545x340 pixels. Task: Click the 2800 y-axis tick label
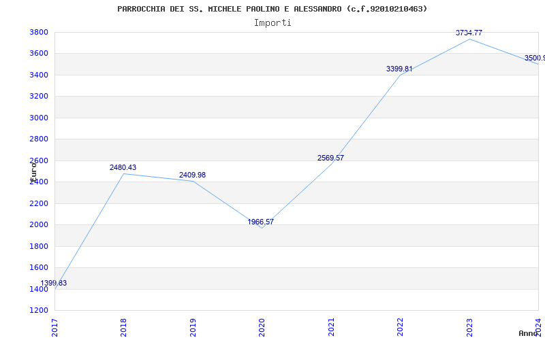[x=39, y=139]
